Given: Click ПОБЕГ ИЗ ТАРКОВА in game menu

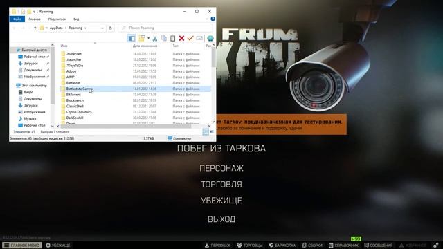Looking at the screenshot, I should coord(221,148).
